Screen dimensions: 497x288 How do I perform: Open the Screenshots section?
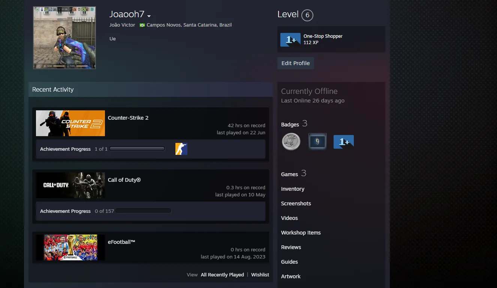pos(296,203)
